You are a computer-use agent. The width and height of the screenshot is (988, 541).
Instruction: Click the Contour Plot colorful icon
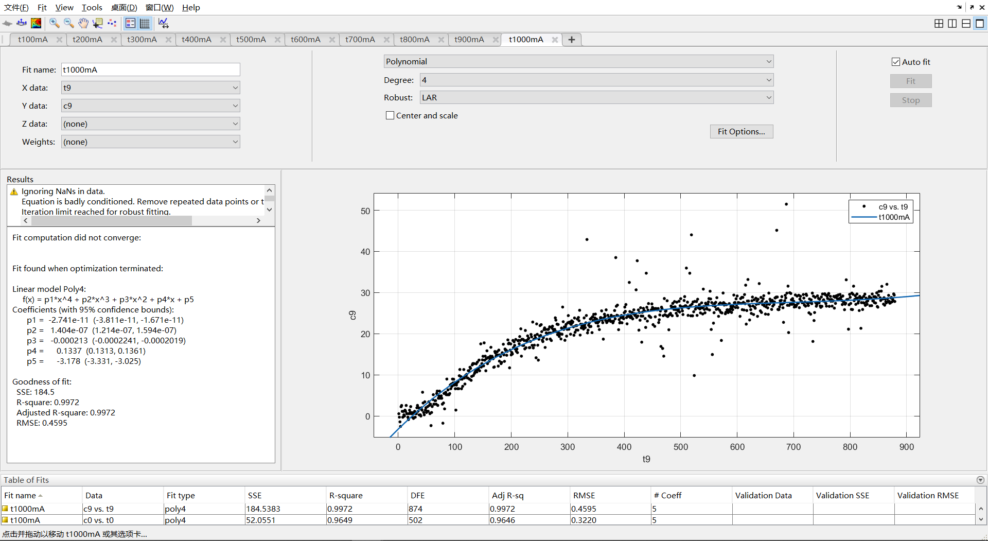pyautogui.click(x=36, y=23)
